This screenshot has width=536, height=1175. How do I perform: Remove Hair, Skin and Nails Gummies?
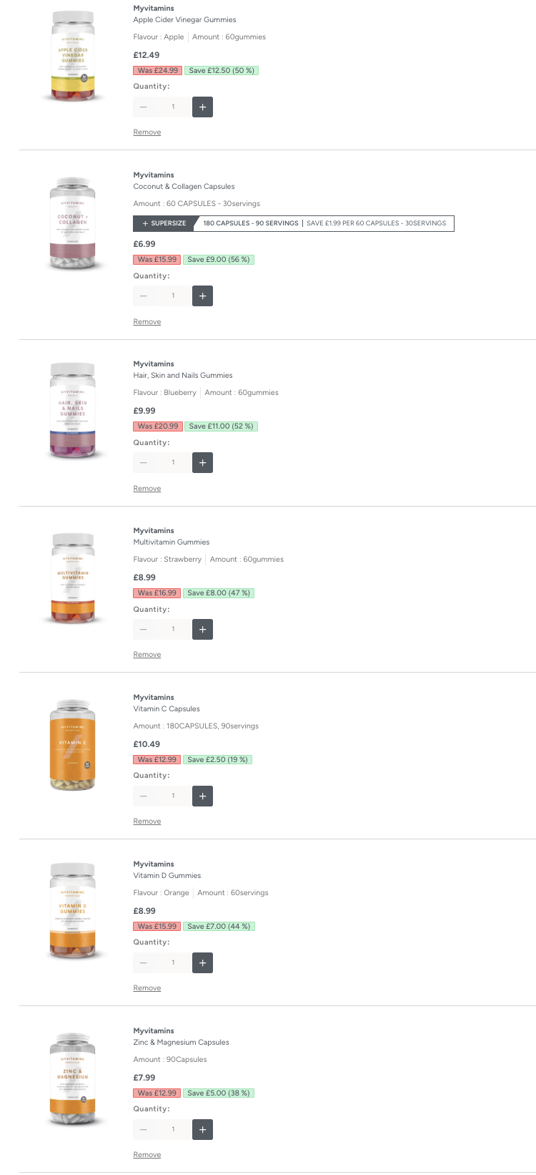(147, 489)
